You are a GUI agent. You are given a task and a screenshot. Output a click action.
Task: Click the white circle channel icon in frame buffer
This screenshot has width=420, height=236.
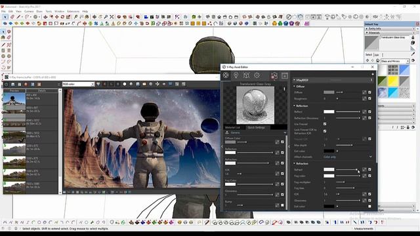pyautogui.click(x=124, y=85)
